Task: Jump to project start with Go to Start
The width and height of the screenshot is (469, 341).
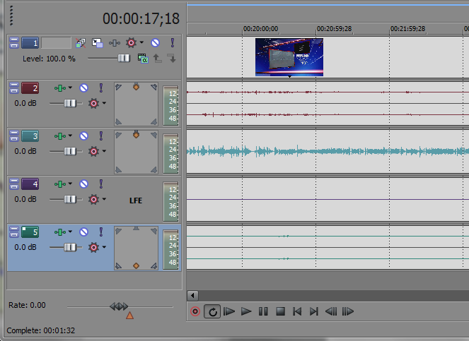Action: click(x=297, y=311)
